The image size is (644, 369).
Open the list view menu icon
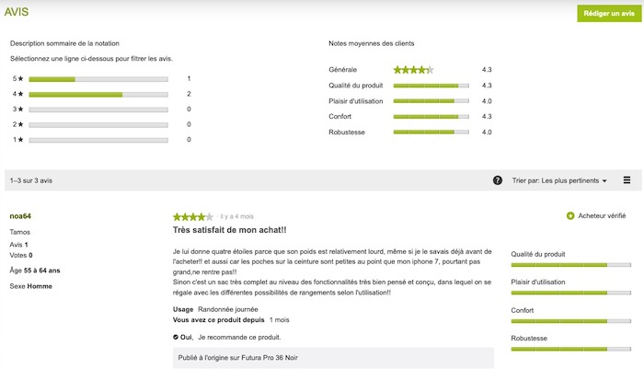(x=627, y=180)
